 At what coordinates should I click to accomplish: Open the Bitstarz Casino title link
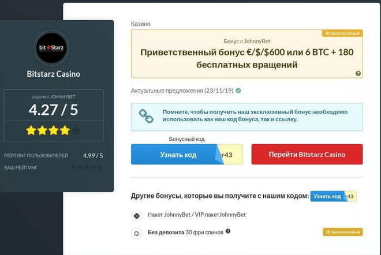pos(53,74)
